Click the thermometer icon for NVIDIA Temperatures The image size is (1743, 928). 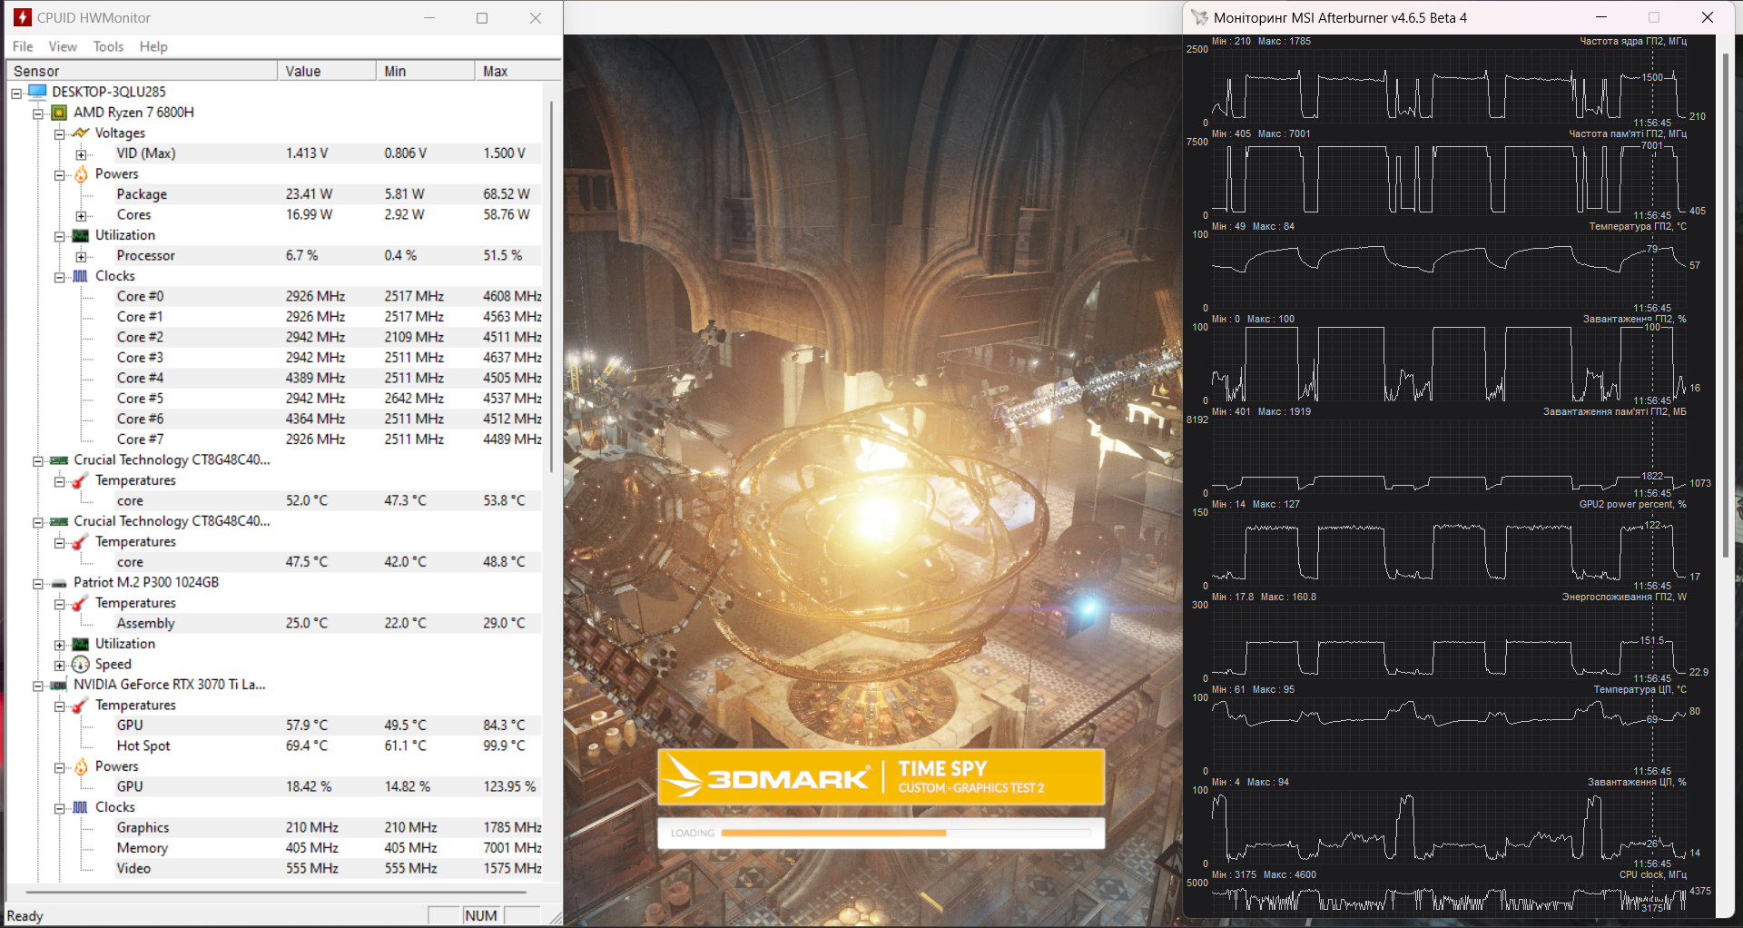coord(81,706)
